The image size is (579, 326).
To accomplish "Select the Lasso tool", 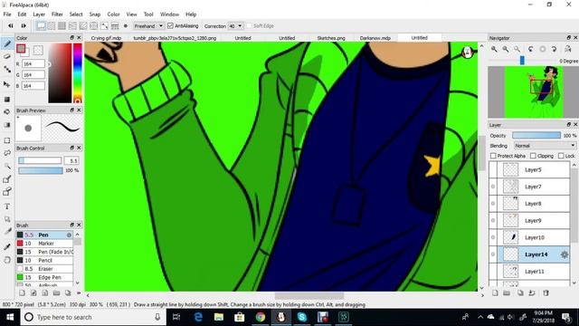I will pos(7,153).
